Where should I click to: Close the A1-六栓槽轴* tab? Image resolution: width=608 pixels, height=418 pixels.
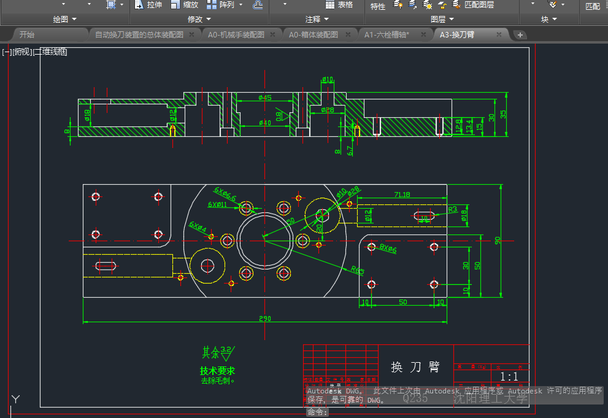coord(423,34)
